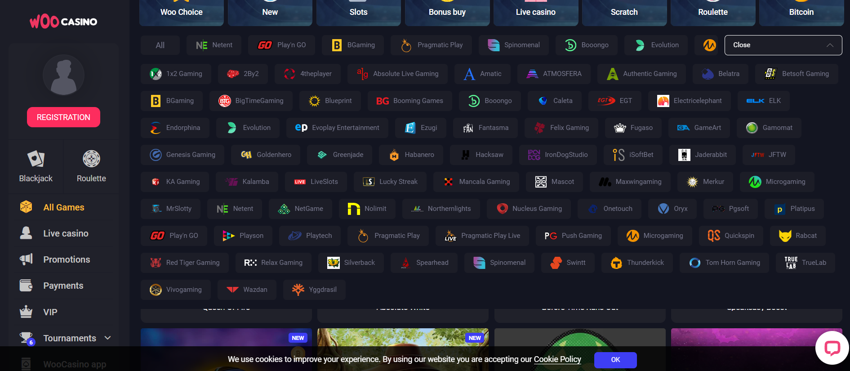This screenshot has height=371, width=850.
Task: Select the Nolimit provider
Action: click(367, 209)
